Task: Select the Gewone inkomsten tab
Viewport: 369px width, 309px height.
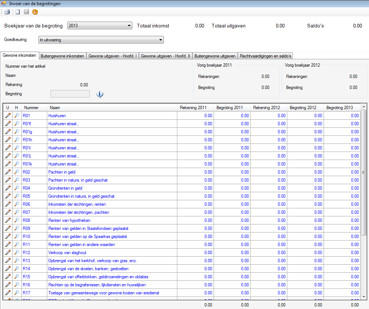Action: [19, 56]
